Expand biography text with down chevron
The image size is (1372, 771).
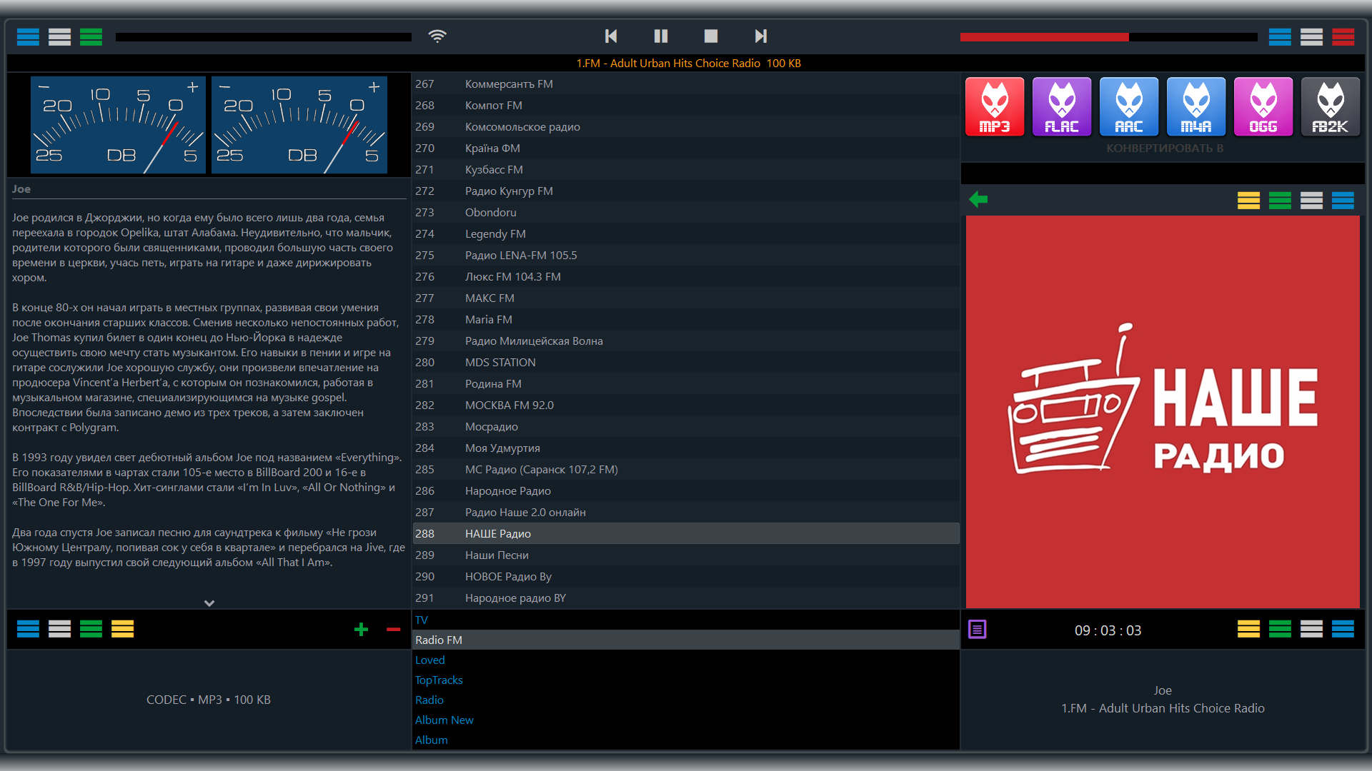(x=209, y=603)
